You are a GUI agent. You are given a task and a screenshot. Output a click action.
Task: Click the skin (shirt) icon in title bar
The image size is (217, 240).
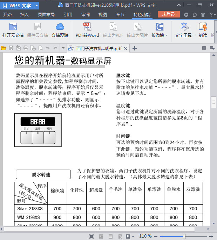point(203,15)
